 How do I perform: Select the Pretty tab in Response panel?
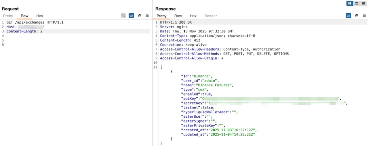tap(162, 16)
